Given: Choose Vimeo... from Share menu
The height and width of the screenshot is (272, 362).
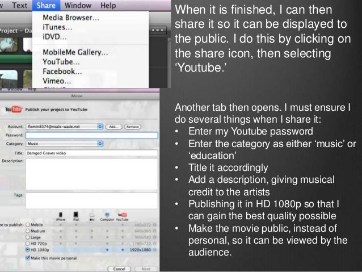Looking at the screenshot, I should tap(57, 81).
